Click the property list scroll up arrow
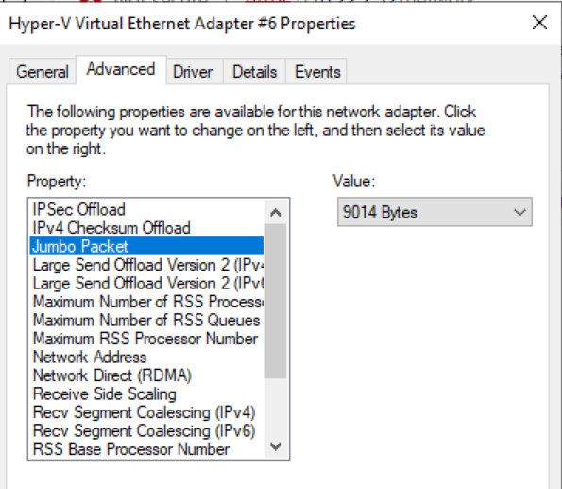 pos(275,213)
